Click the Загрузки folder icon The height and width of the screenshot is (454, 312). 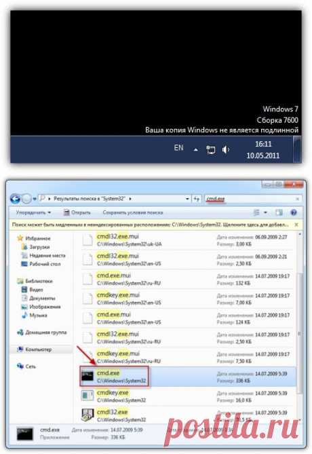[24, 247]
